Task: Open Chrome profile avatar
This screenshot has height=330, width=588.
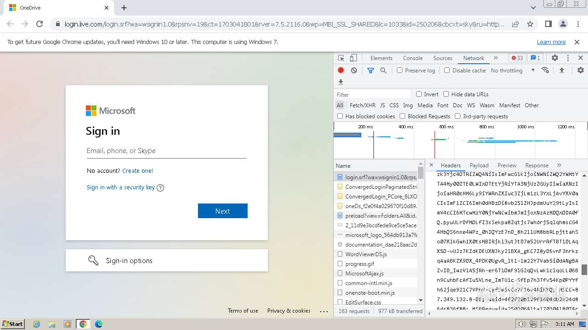Action: pos(563,24)
